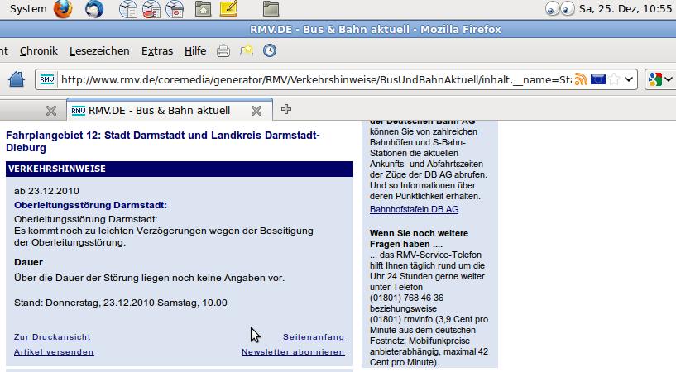Click the EU flag icon in the address bar
Viewport: 676px width, 372px height.
point(597,80)
